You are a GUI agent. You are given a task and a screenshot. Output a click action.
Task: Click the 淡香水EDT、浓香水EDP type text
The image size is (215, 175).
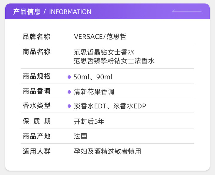[x=110, y=106]
